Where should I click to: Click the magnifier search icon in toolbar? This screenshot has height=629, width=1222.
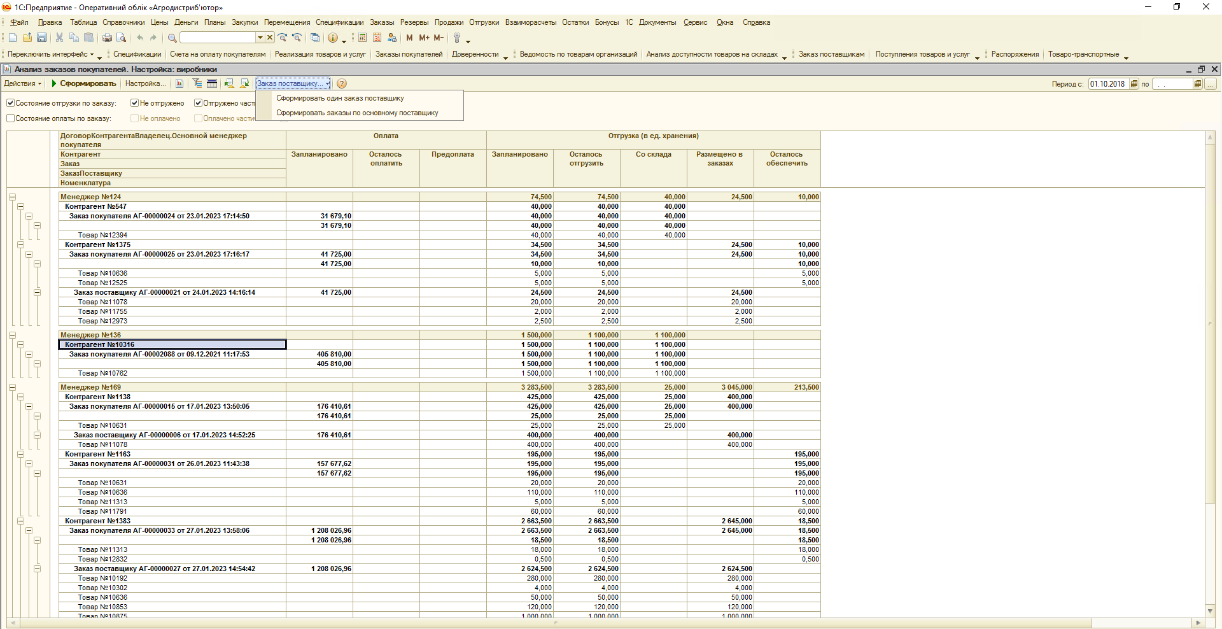pyautogui.click(x=172, y=38)
